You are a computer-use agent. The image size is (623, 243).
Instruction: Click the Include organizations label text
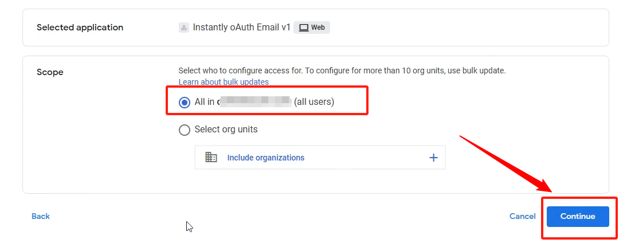click(265, 158)
